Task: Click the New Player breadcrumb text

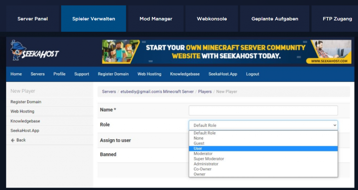Action: [227, 91]
